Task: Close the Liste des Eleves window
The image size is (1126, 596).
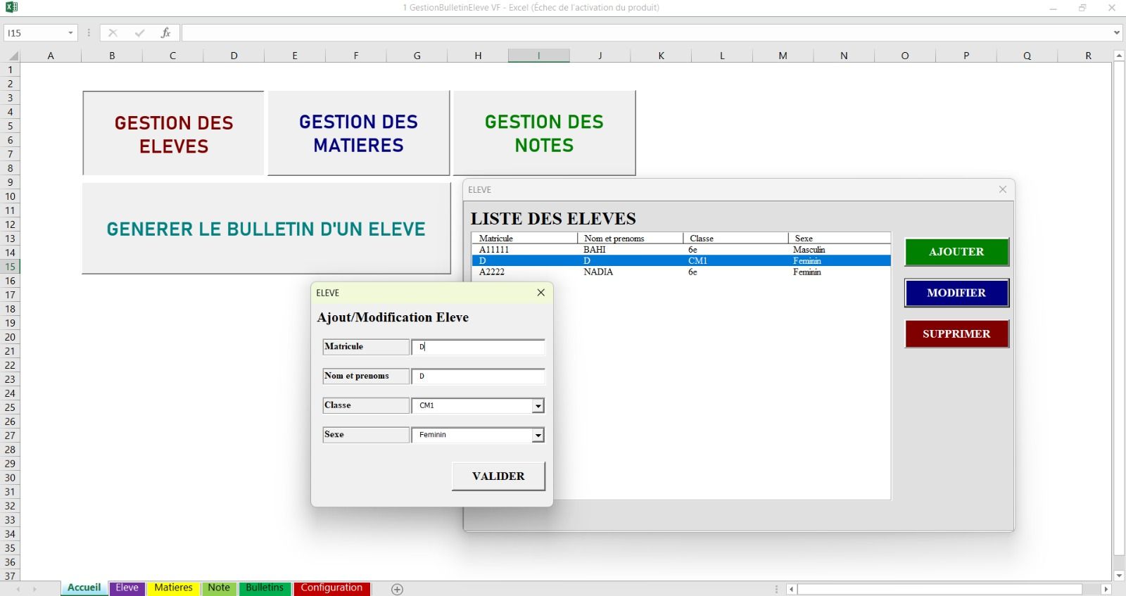Action: 1002,189
